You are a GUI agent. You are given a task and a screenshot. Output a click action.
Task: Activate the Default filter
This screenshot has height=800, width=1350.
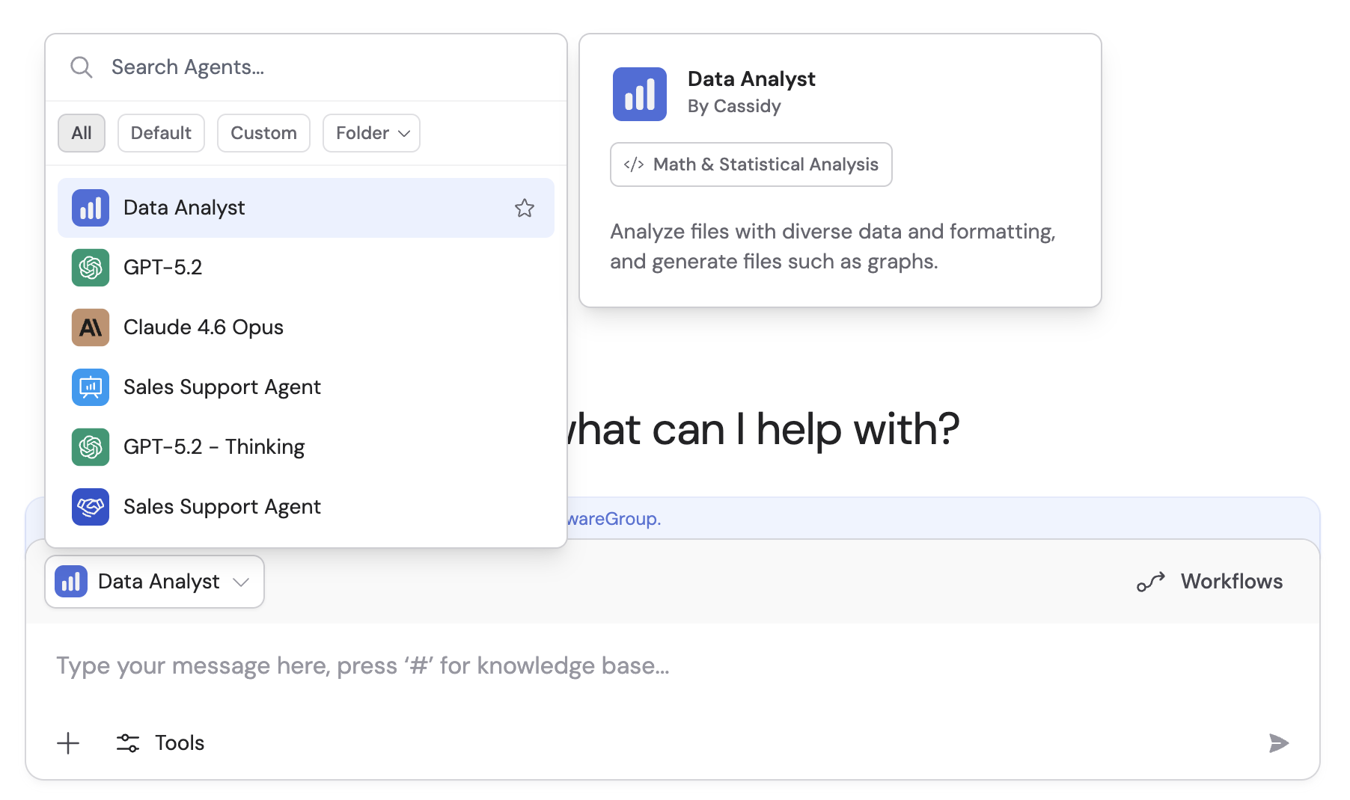(x=161, y=132)
